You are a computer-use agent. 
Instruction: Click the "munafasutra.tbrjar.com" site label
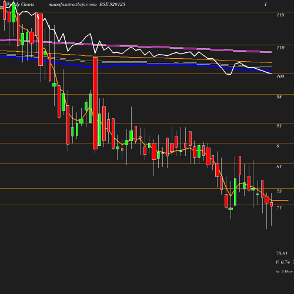tap(72, 5)
